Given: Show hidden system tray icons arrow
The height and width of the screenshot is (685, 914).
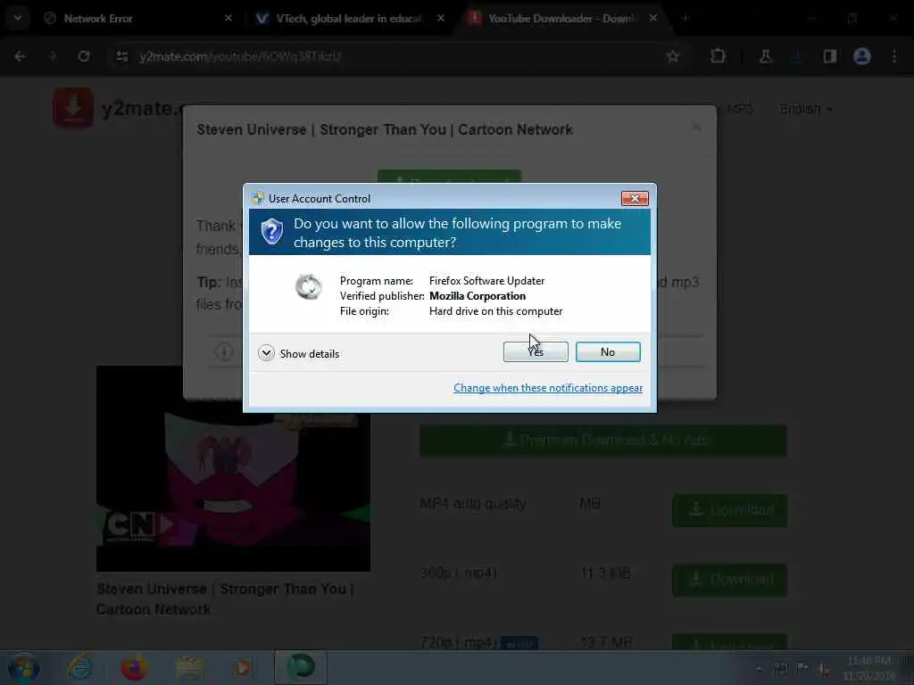Looking at the screenshot, I should [759, 668].
